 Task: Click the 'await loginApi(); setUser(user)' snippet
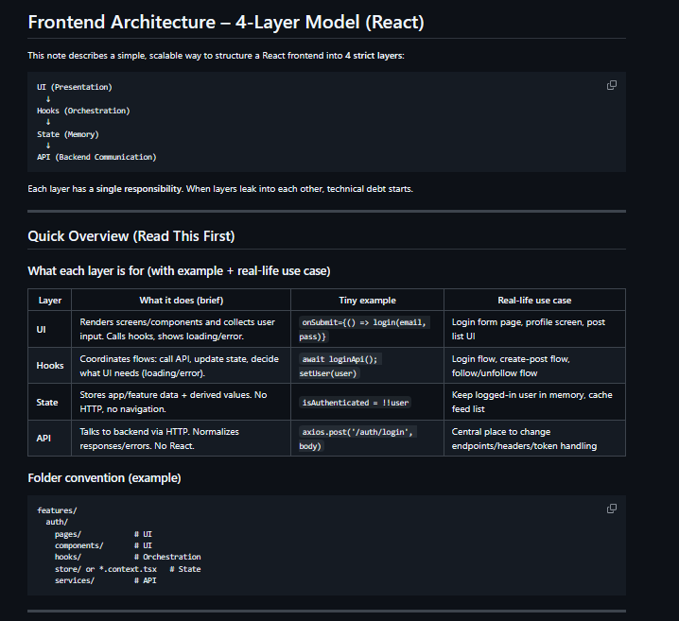(x=339, y=366)
